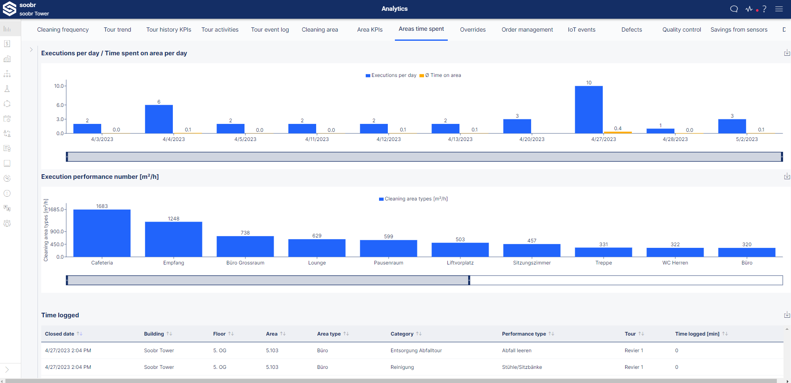791x383 pixels.
Task: Expand the left sidebar with bottom arrow
Action: pyautogui.click(x=7, y=370)
